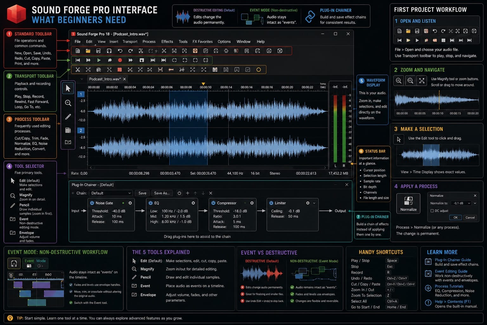Click 44,100 Hz in status bar
This screenshot has height=325, width=487.
(235, 173)
